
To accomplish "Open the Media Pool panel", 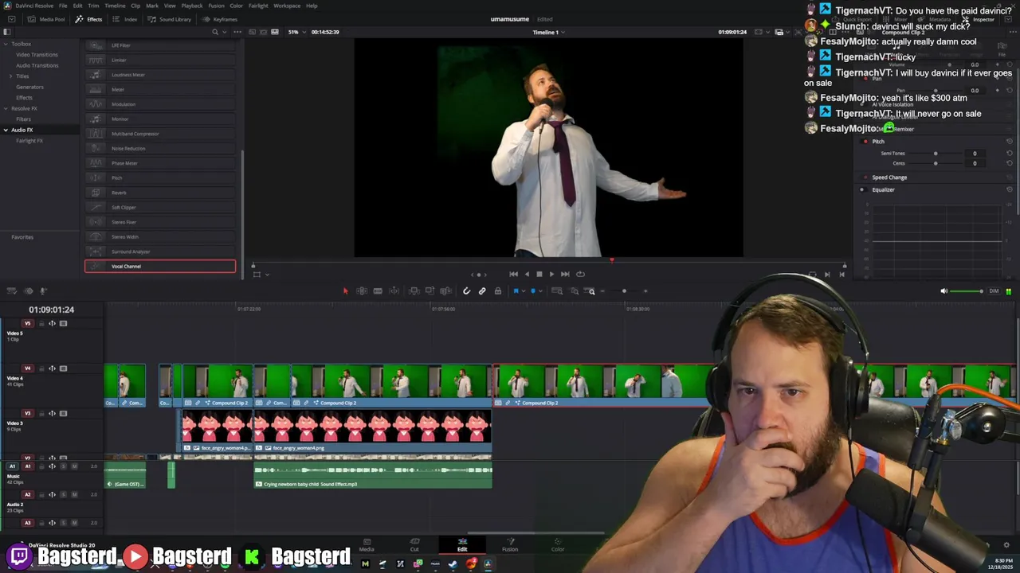I will point(46,19).
